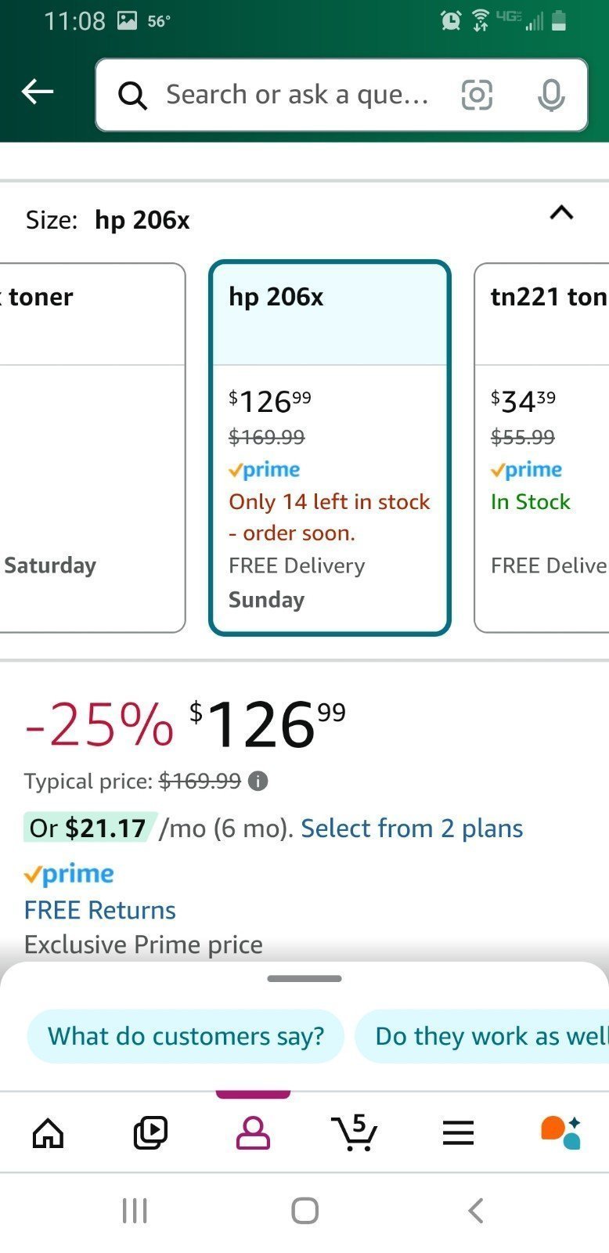Tap the FREE Returns link
The image size is (609, 1253).
100,909
